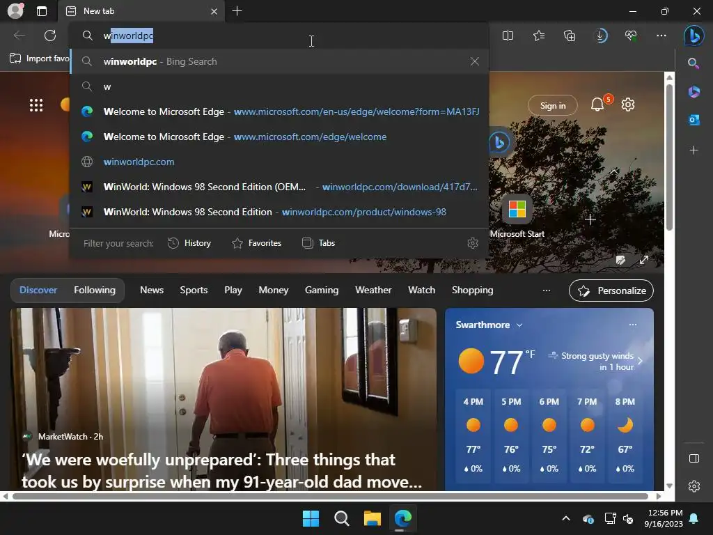Open a new tab with plus button
Screen dimensions: 713x535
pos(237,11)
